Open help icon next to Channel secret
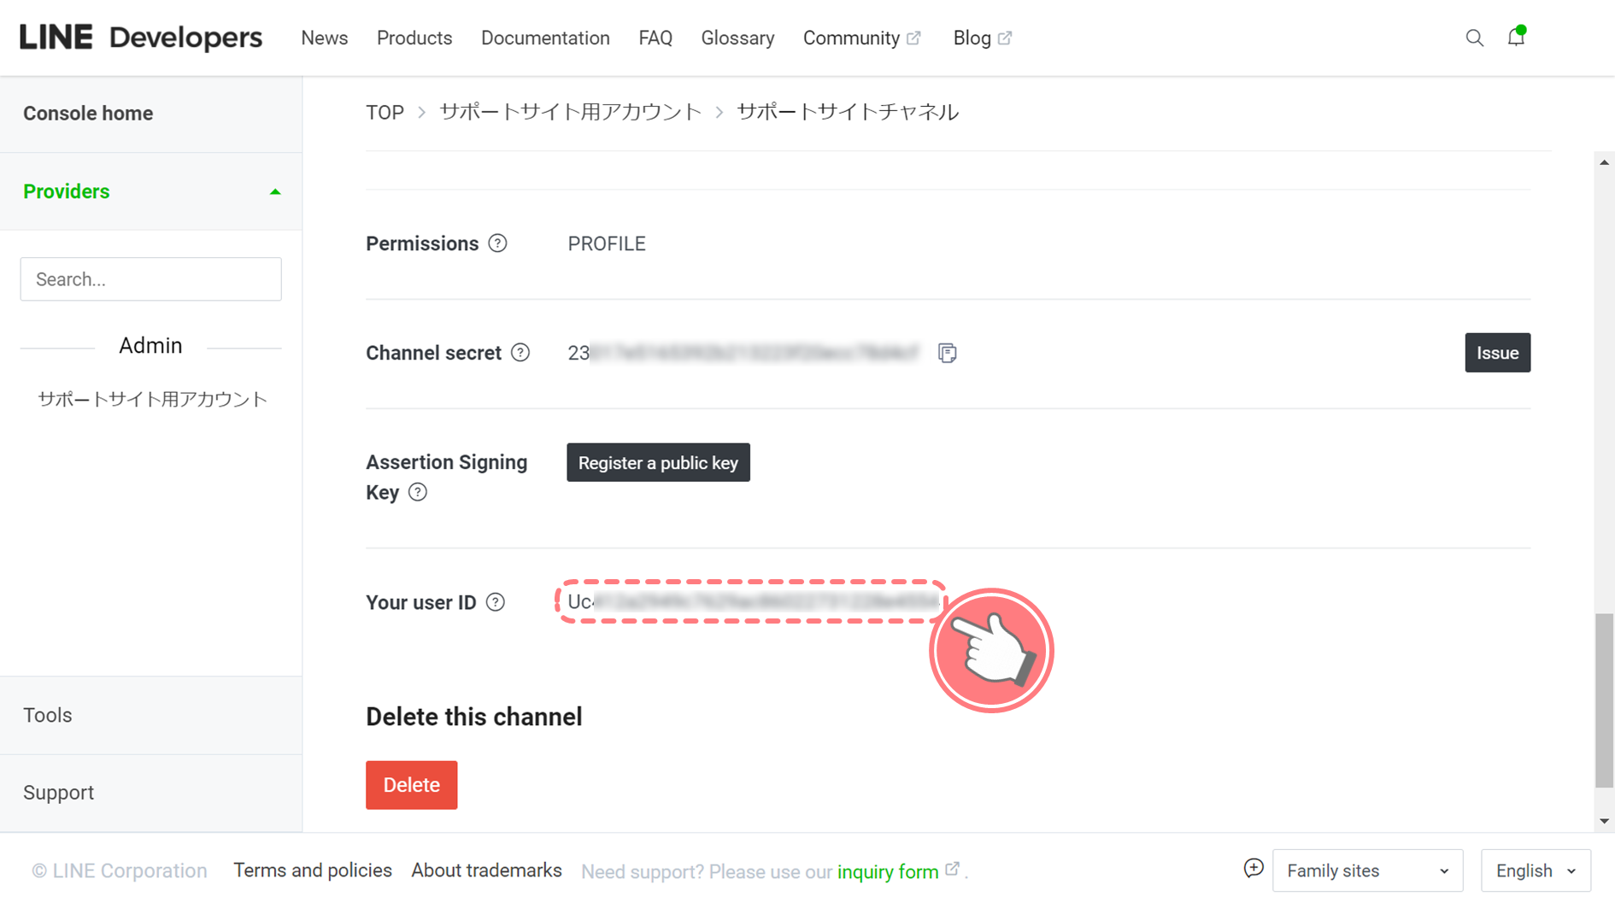1615x908 pixels. (x=520, y=353)
